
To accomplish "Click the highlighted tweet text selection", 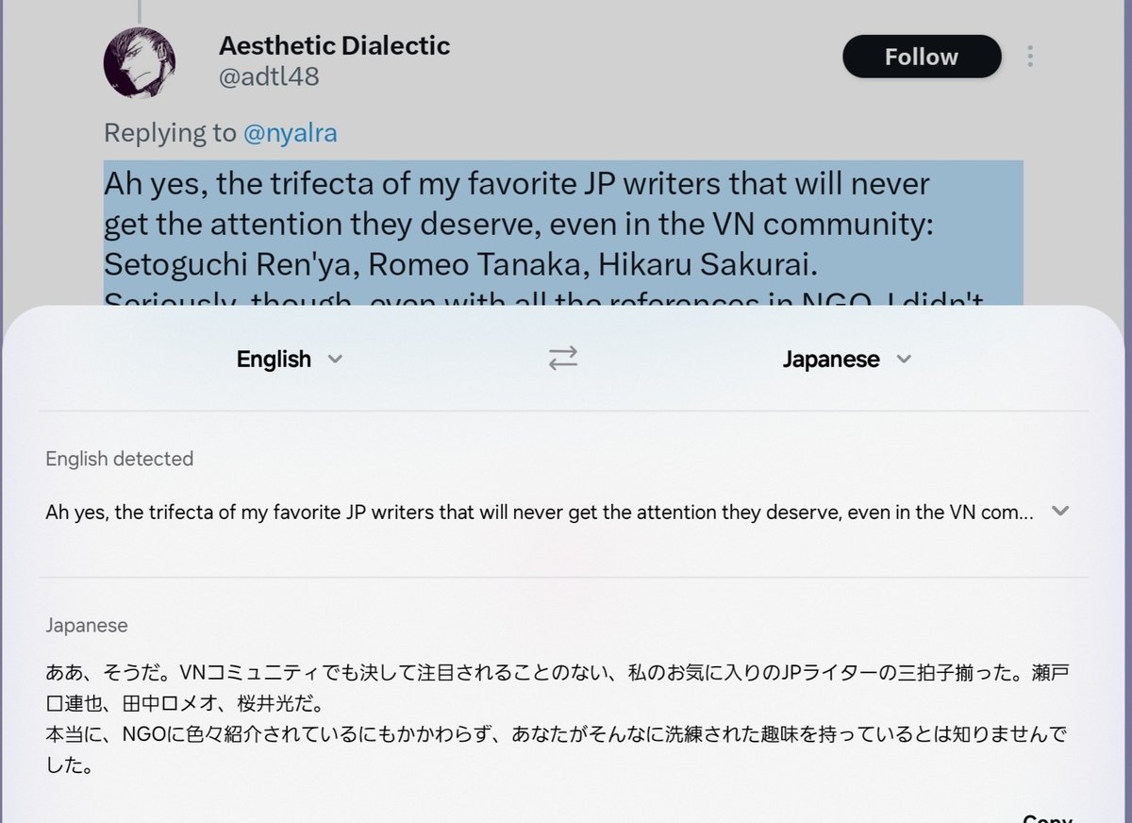I will 562,224.
